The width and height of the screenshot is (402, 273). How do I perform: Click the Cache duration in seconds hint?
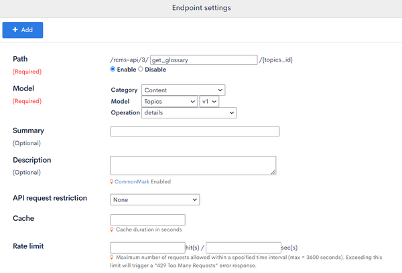[x=149, y=230]
